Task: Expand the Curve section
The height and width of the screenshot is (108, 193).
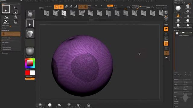Action: [x=3, y=45]
